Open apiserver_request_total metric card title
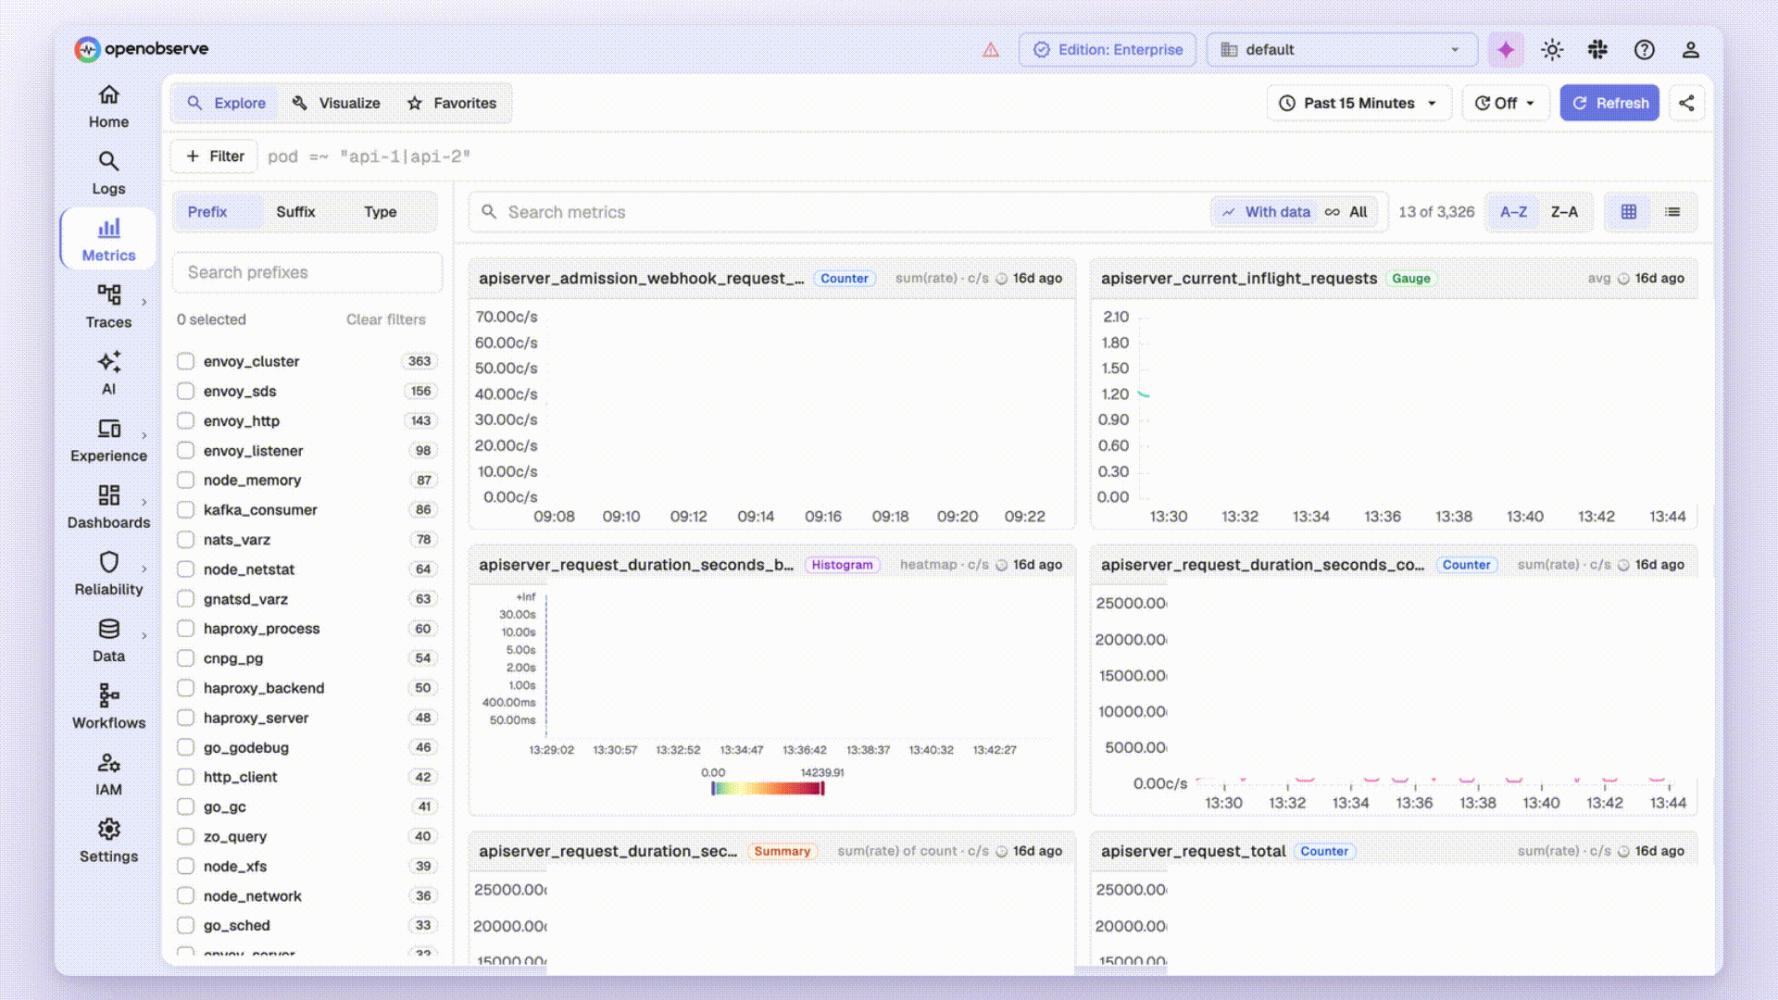Image resolution: width=1778 pixels, height=1000 pixels. pos(1193,851)
